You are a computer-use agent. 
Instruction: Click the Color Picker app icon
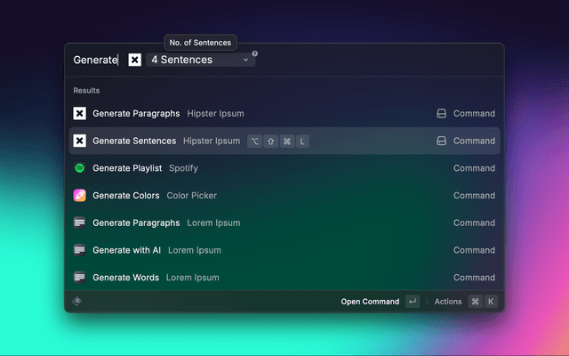tap(79, 196)
